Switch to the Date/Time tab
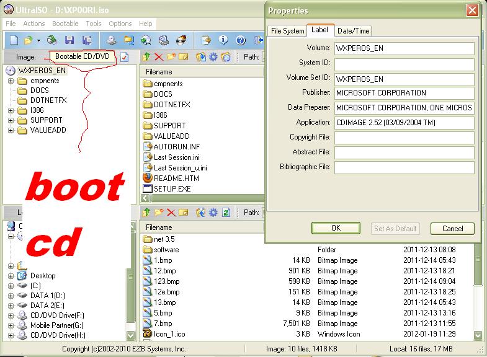Viewport: 487px width, 357px height. [354, 31]
